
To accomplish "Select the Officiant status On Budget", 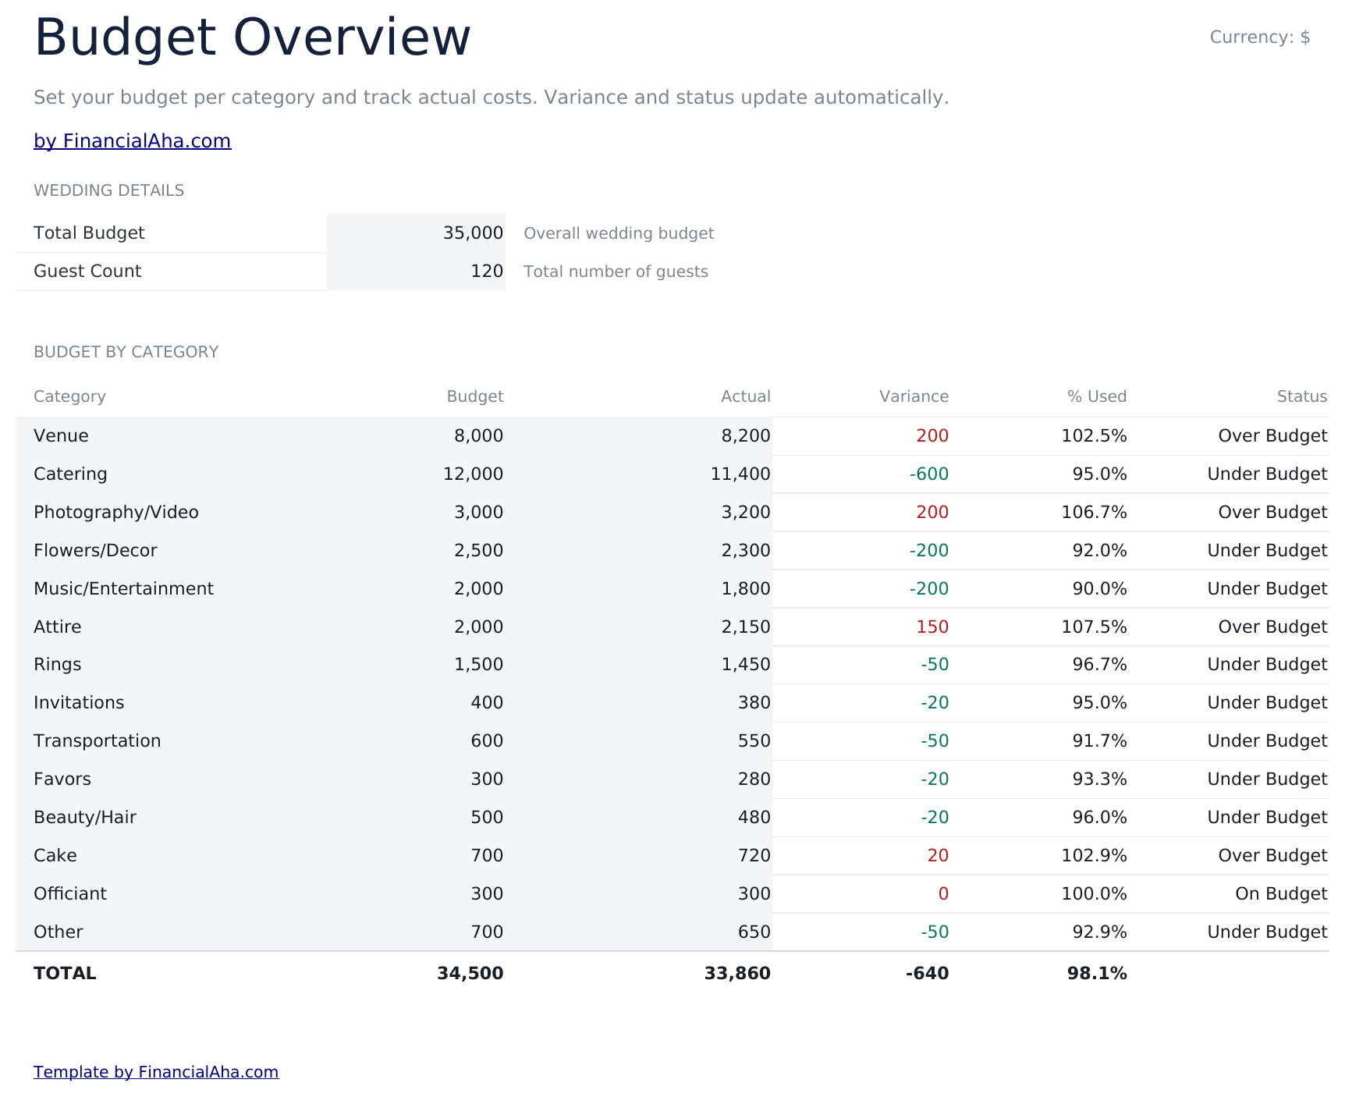I will 1281,894.
